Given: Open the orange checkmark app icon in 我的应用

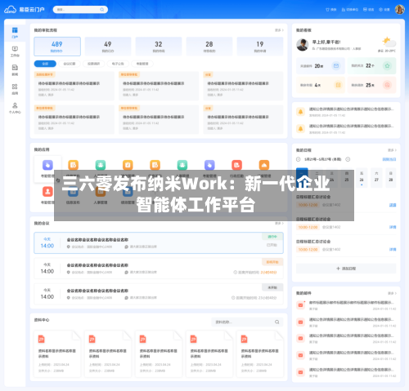Looking at the screenshot, I should click(x=128, y=165).
